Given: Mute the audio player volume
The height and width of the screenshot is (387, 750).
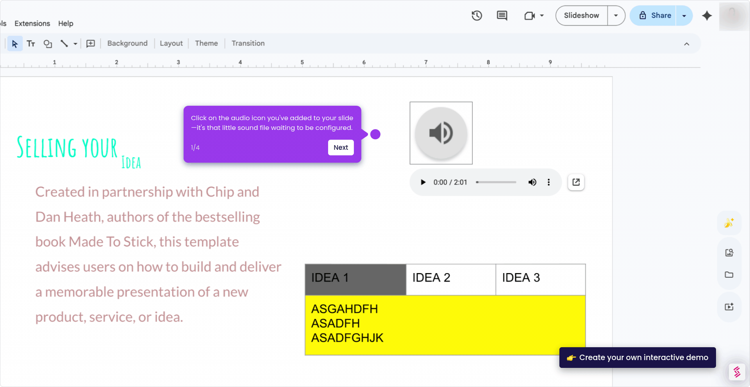Looking at the screenshot, I should point(532,182).
